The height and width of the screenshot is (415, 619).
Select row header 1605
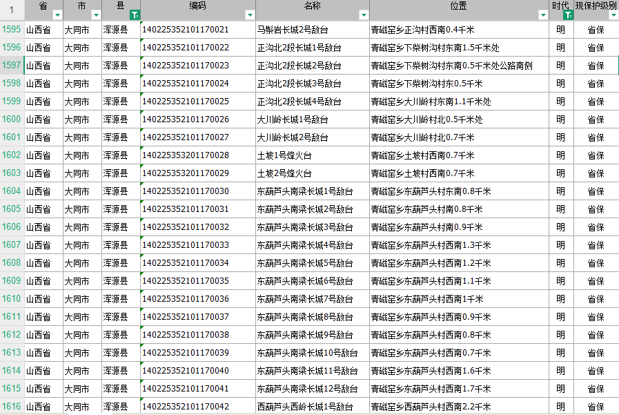12,209
